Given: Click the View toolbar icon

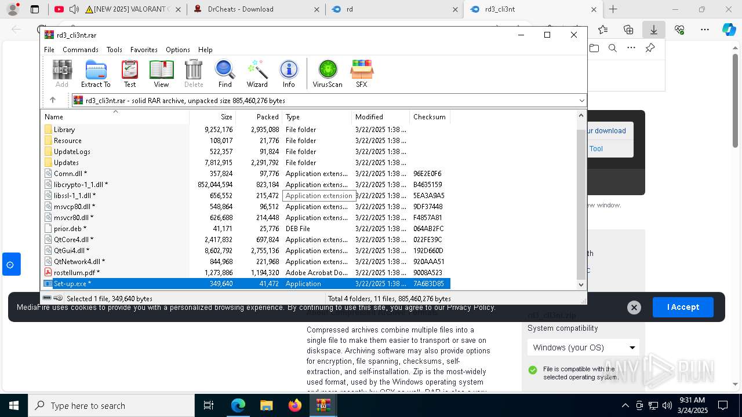Looking at the screenshot, I should pyautogui.click(x=161, y=74).
